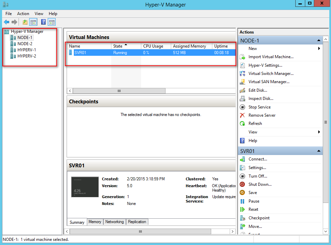Click the Virtual Machines list left scroll arrow
Screen dimensions: 331x245
click(x=70, y=91)
